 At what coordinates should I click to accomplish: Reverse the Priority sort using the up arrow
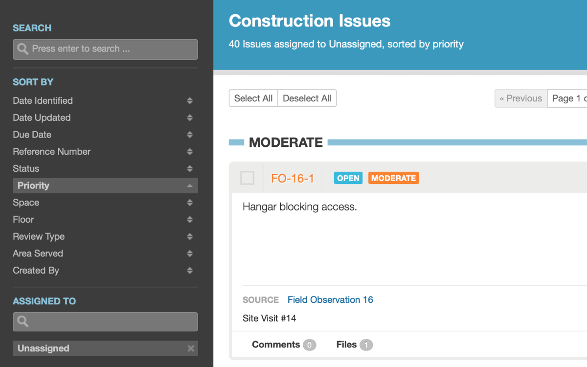(x=190, y=186)
